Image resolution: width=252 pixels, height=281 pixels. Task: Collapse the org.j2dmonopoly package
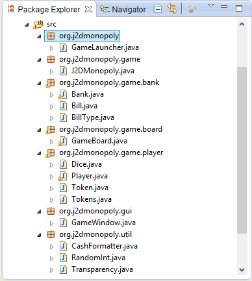point(39,36)
